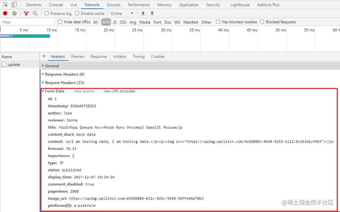The width and height of the screenshot is (340, 212).
Task: Expand Request Headers (15) section
Action: click(x=43, y=82)
